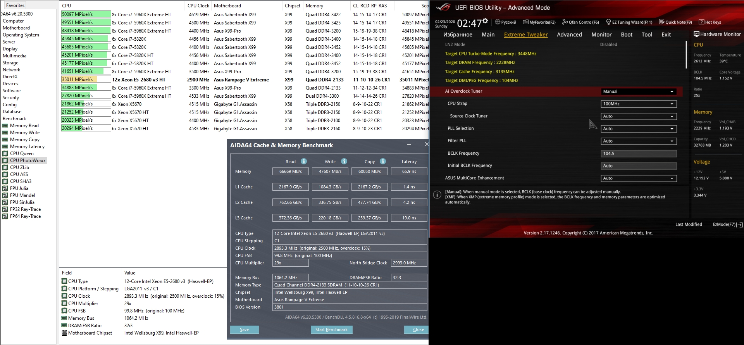The image size is (744, 345).
Task: Show the BIOS Hot Keys help
Action: (x=710, y=22)
